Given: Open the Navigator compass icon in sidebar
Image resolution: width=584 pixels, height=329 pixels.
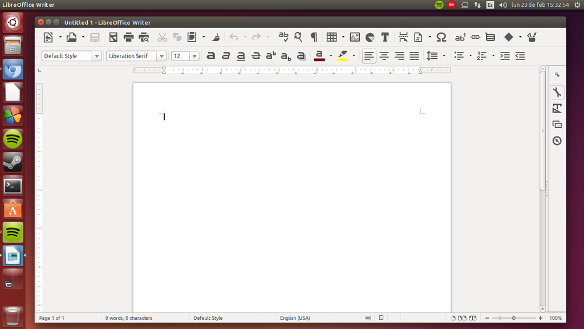Looking at the screenshot, I should click(x=557, y=141).
